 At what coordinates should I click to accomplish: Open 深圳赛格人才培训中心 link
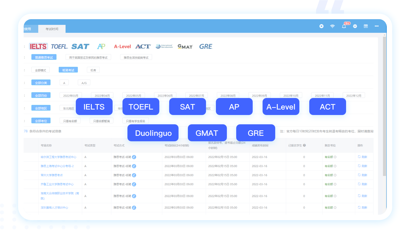[x=54, y=208]
